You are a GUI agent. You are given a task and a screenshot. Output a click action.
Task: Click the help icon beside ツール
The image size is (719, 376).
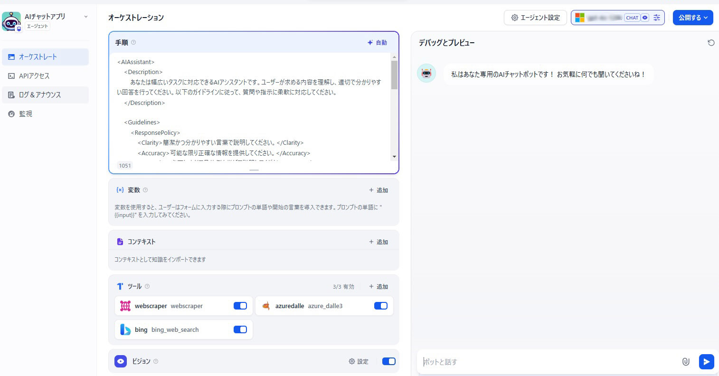(147, 286)
